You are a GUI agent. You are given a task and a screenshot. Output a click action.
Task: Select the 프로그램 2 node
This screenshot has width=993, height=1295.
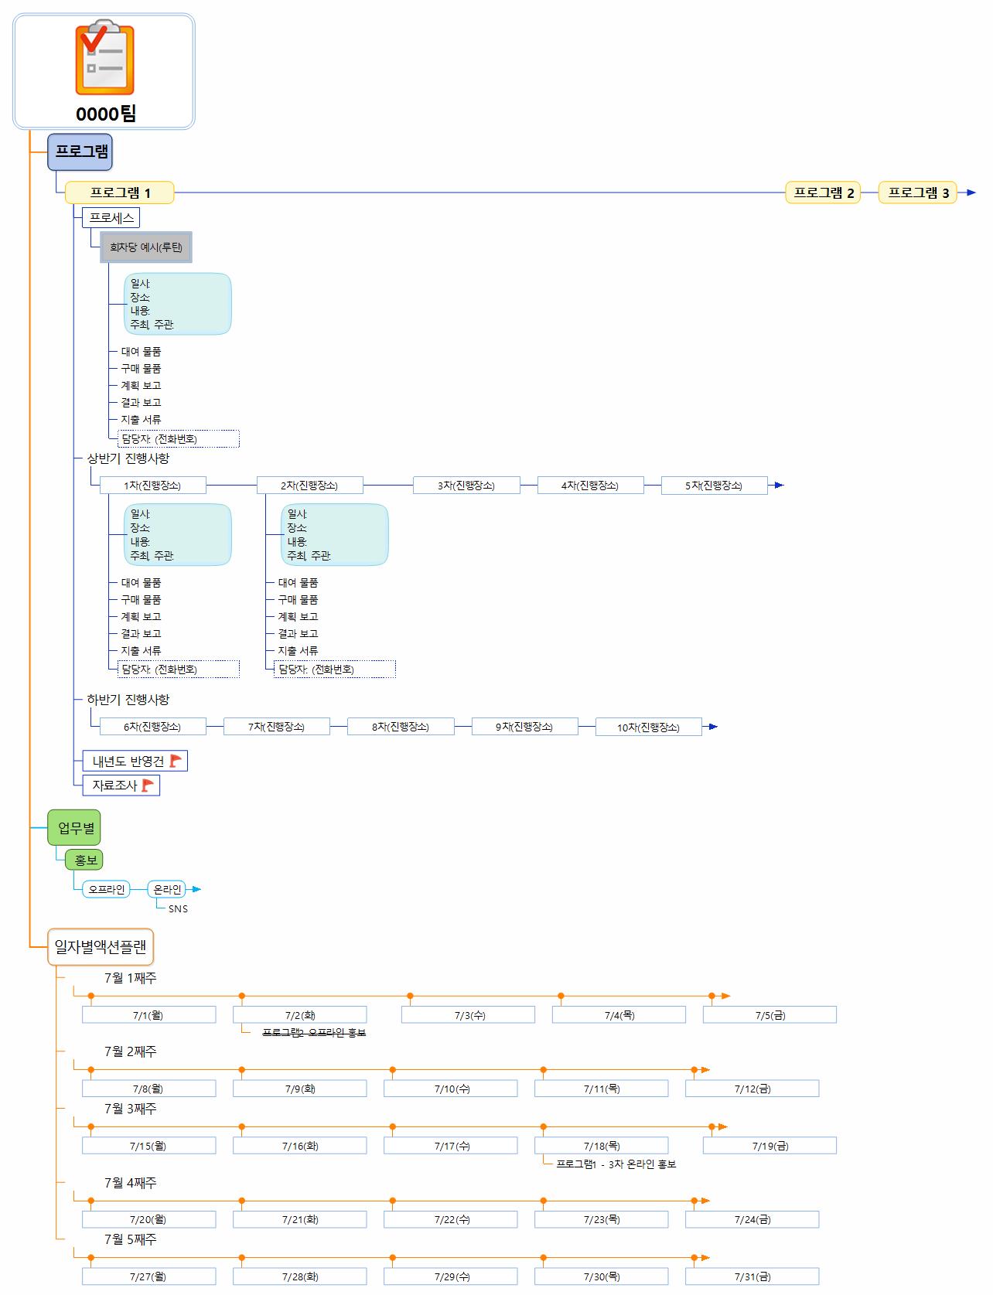click(823, 193)
